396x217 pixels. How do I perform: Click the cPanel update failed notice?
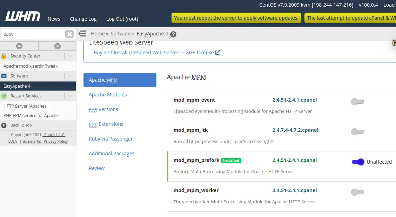(x=350, y=18)
